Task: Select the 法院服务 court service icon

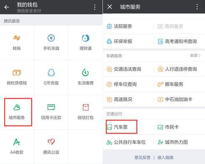Action: click(109, 26)
